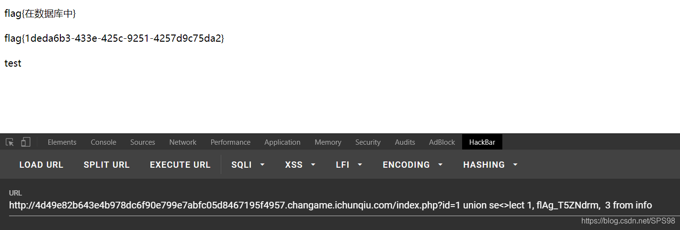
Task: Open the Performance tab
Action: (230, 142)
